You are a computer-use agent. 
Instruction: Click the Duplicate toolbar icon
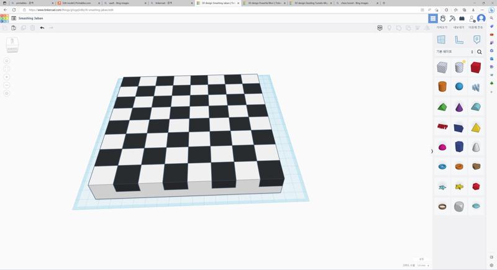point(23,28)
